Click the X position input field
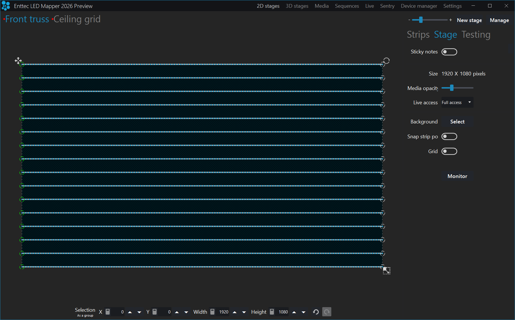 point(118,312)
